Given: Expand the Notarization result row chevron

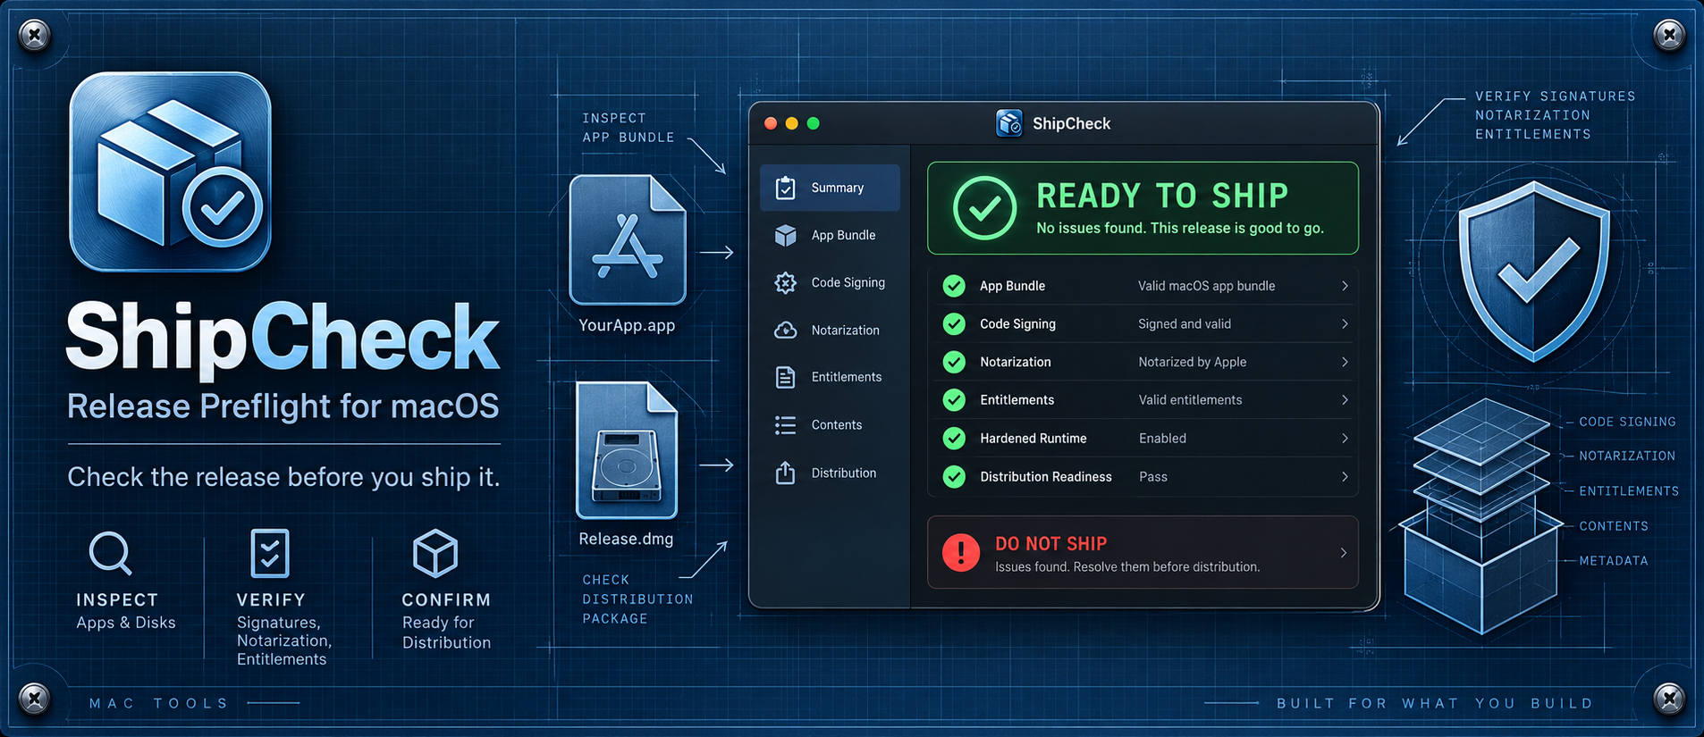Looking at the screenshot, I should (1345, 362).
